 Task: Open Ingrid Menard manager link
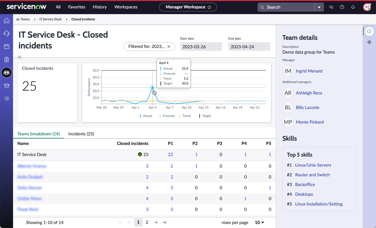click(x=309, y=71)
